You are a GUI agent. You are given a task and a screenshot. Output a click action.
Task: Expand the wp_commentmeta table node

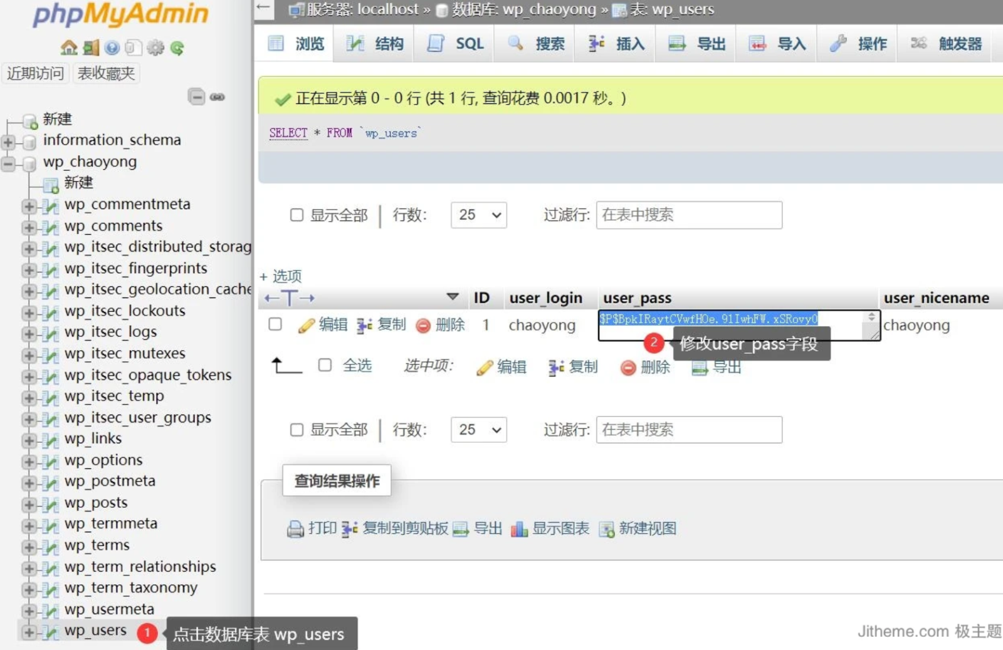[29, 206]
